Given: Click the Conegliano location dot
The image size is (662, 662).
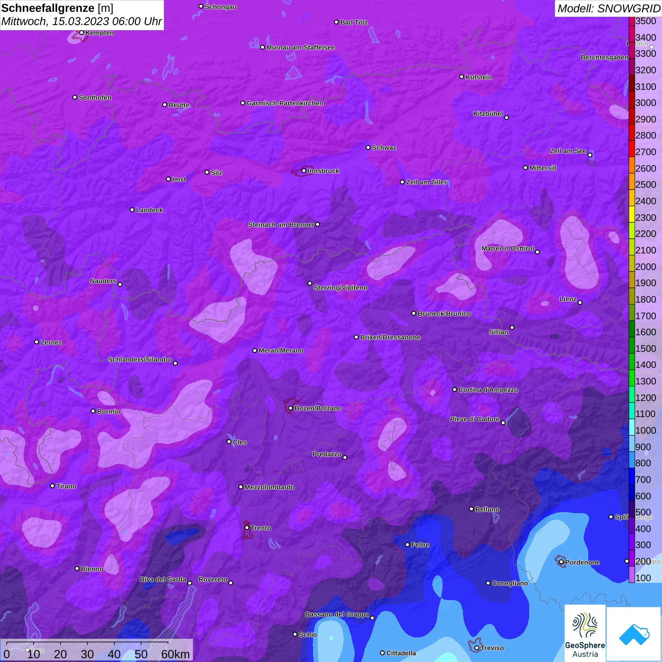Looking at the screenshot, I should point(488,583).
